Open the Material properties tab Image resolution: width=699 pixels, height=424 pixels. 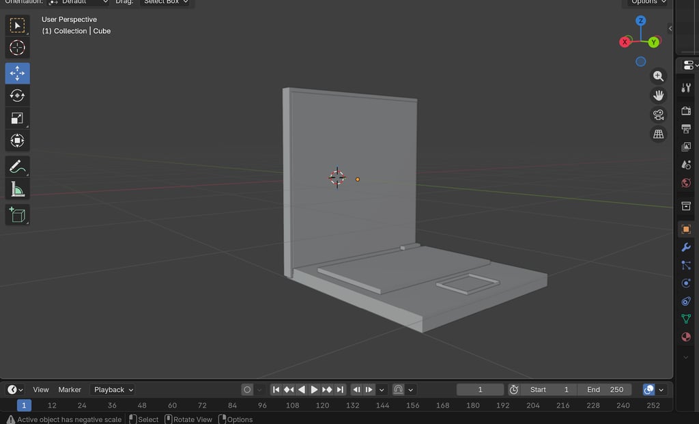686,337
